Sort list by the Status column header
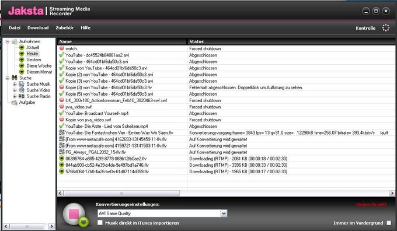397x231 pixels. [291, 41]
